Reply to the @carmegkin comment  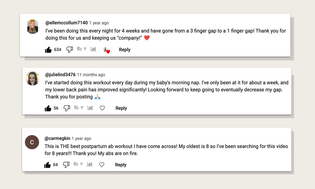point(121,165)
